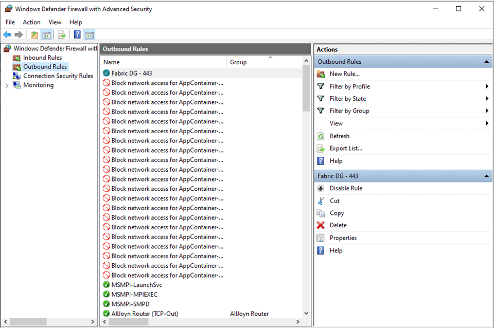The image size is (494, 328).
Task: Click the Forward arrow toolbar icon
Action: pos(19,34)
